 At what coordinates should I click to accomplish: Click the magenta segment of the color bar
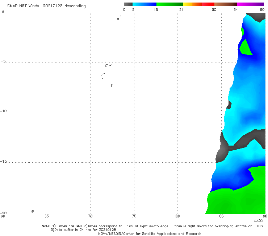[x=250, y=4]
